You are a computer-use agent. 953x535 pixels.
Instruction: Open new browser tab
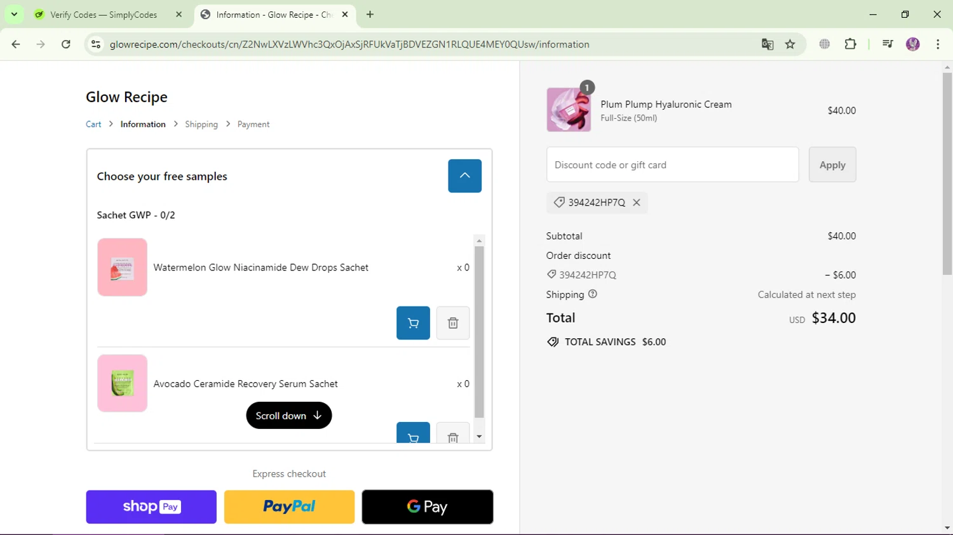tap(370, 15)
